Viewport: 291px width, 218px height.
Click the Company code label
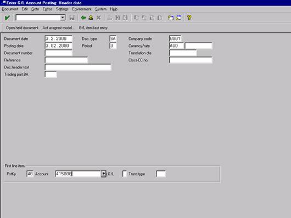click(140, 39)
